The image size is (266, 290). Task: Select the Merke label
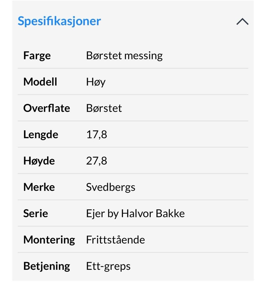pyautogui.click(x=39, y=187)
